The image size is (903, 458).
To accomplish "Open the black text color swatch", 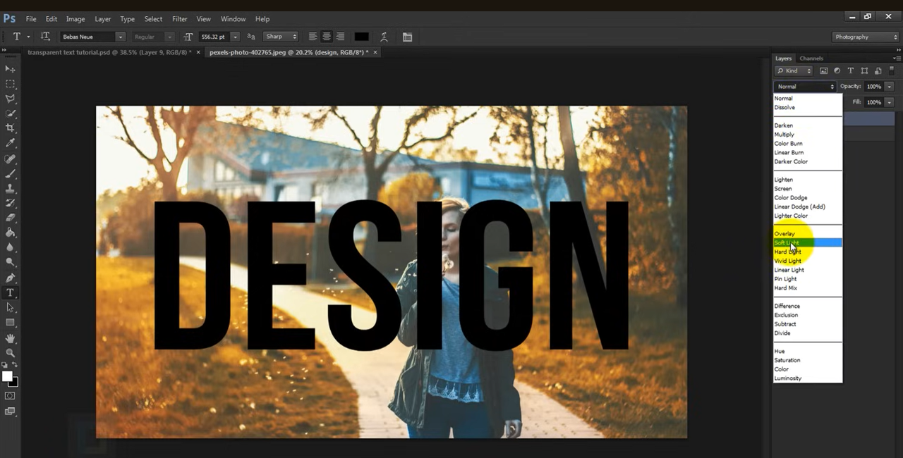I will (x=361, y=37).
